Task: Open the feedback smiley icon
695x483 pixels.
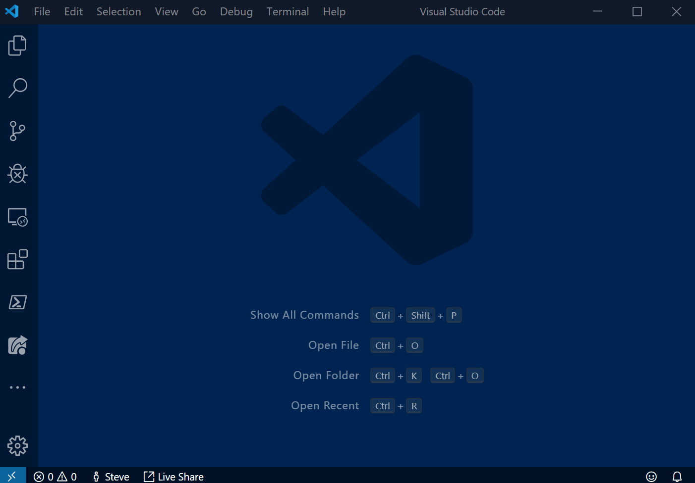Action: click(x=651, y=477)
